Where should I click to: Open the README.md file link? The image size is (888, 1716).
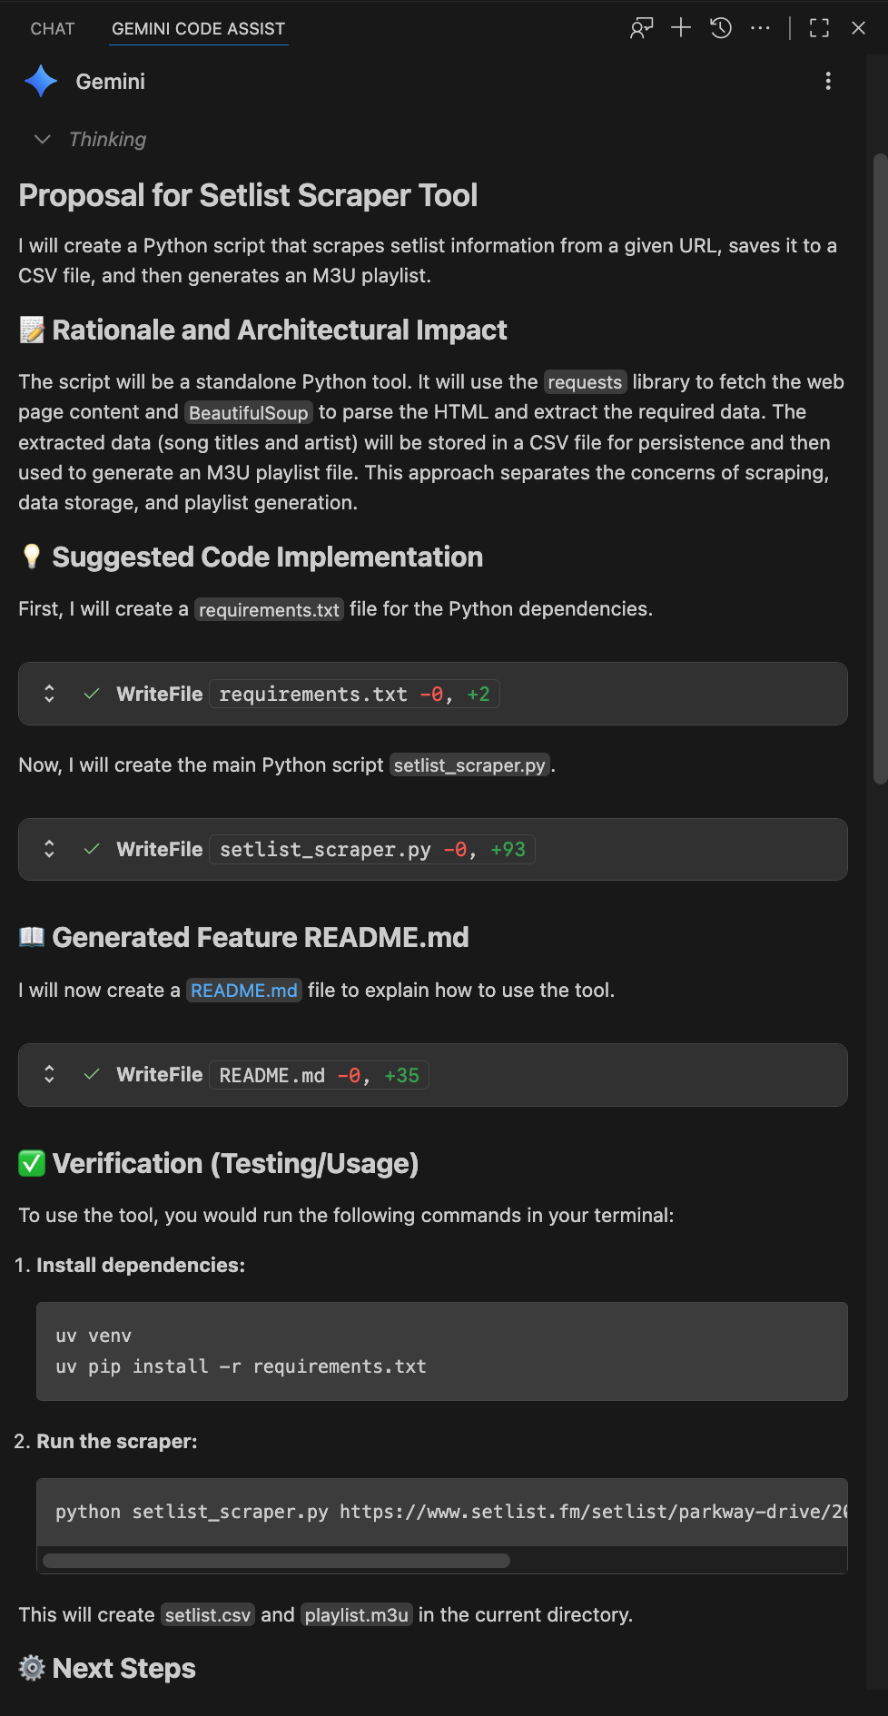[x=243, y=991]
